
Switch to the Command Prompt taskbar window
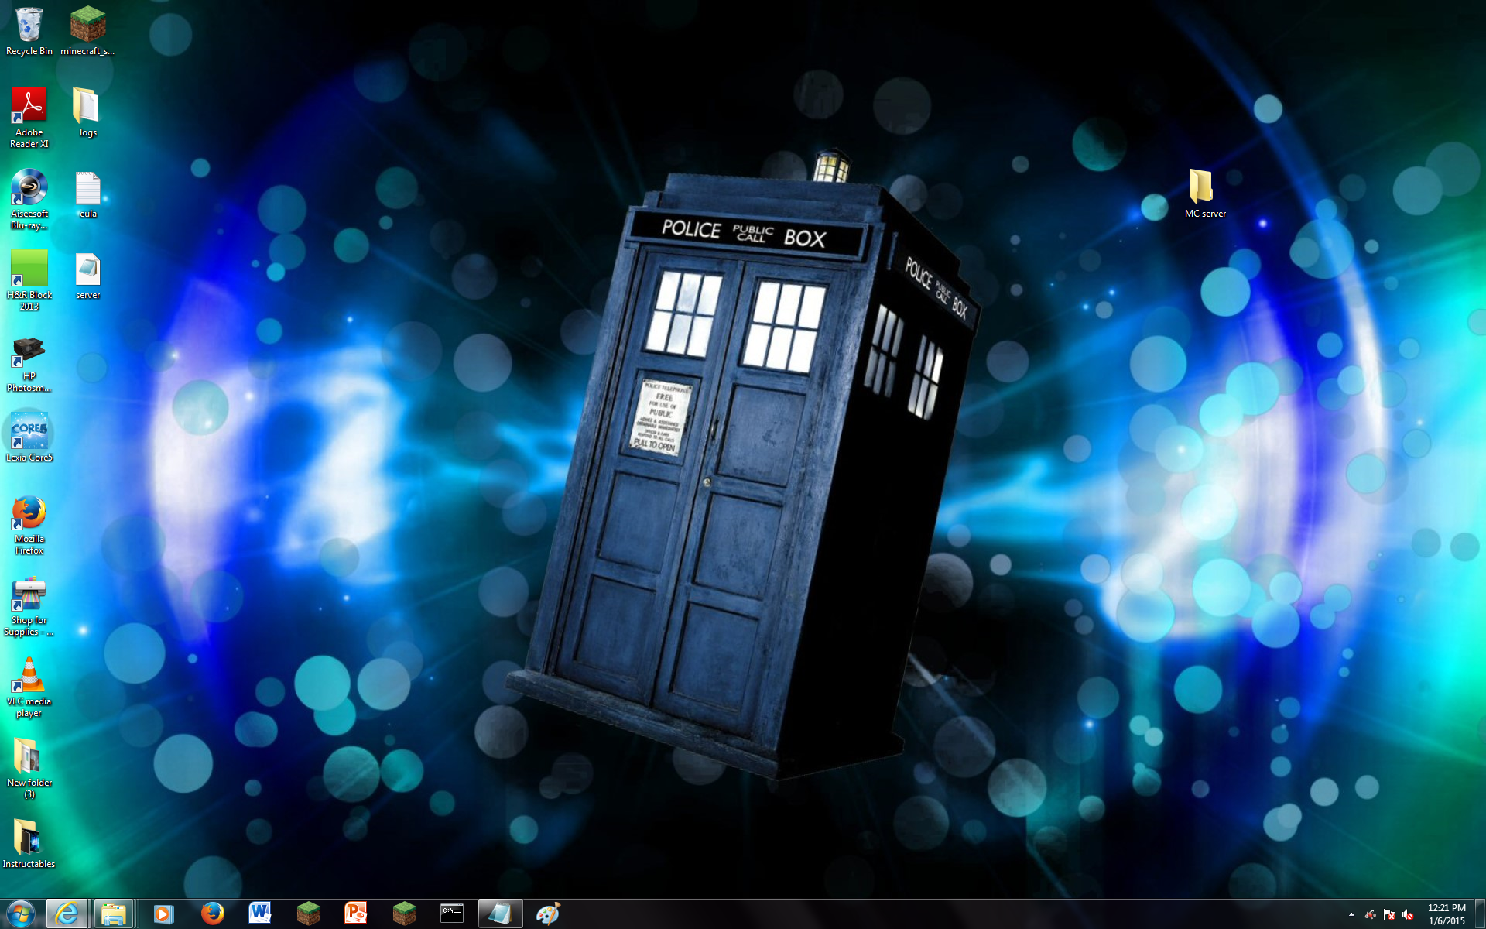pos(452,914)
